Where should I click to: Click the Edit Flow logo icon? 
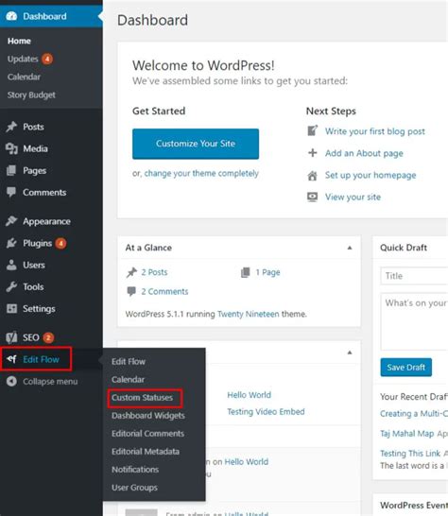click(x=12, y=359)
